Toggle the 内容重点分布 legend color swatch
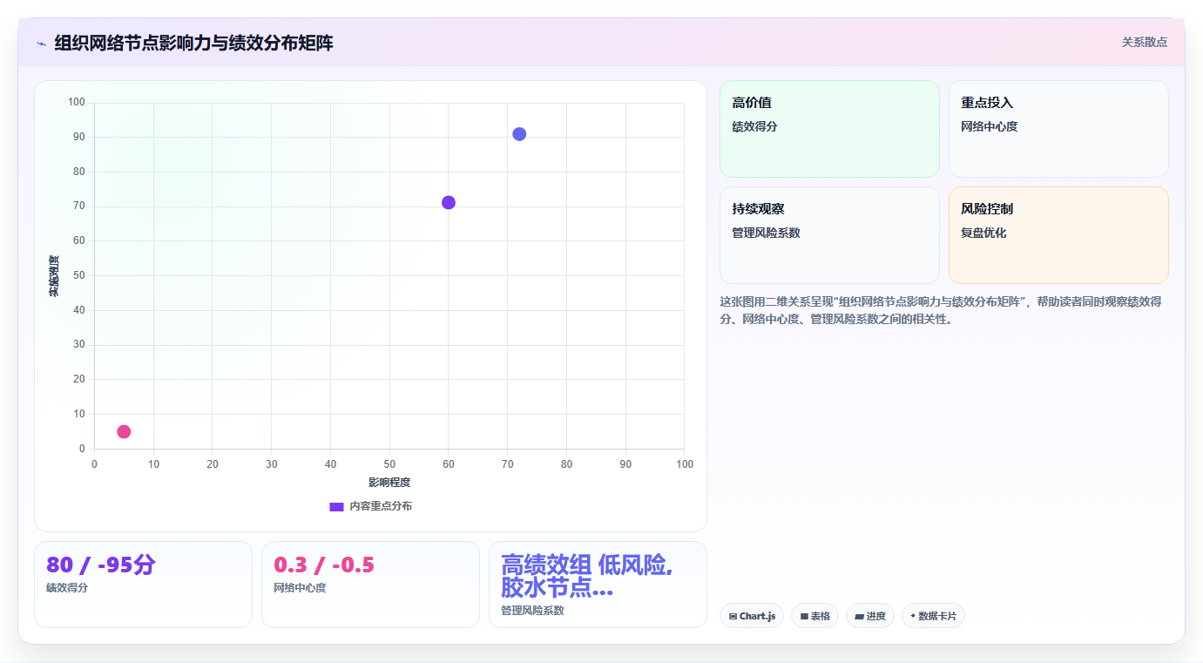 pyautogui.click(x=336, y=506)
